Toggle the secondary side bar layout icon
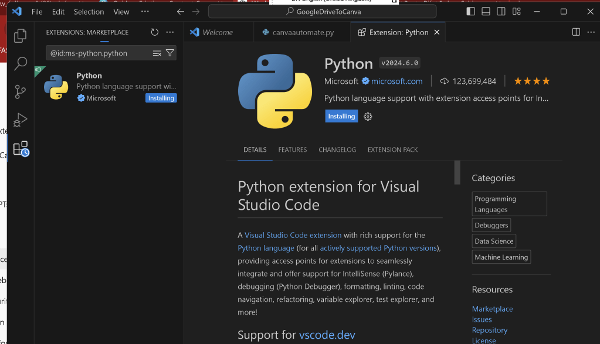 tap(501, 12)
